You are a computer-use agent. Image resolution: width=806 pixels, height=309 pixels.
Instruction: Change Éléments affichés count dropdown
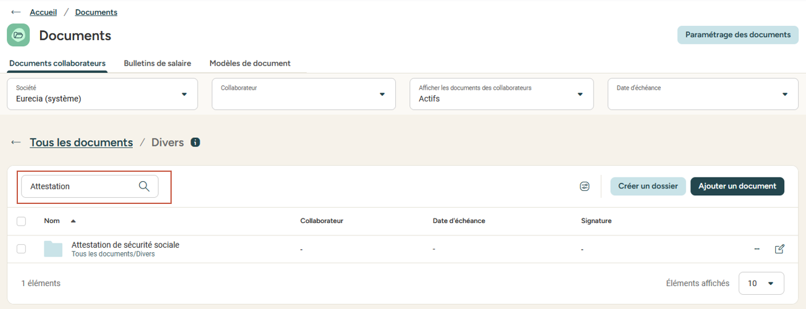click(x=761, y=283)
